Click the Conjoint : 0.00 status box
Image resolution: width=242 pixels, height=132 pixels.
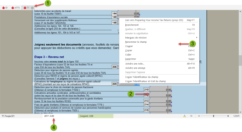96,116
